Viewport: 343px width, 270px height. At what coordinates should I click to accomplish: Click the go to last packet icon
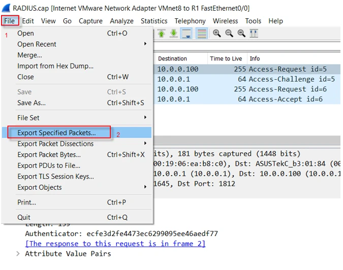pos(174,33)
